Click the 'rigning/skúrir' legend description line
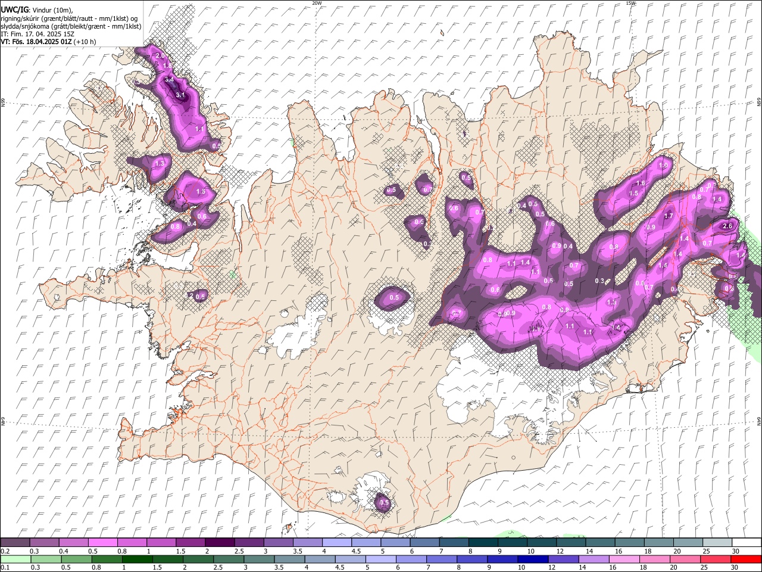The height and width of the screenshot is (572, 762). point(70,18)
